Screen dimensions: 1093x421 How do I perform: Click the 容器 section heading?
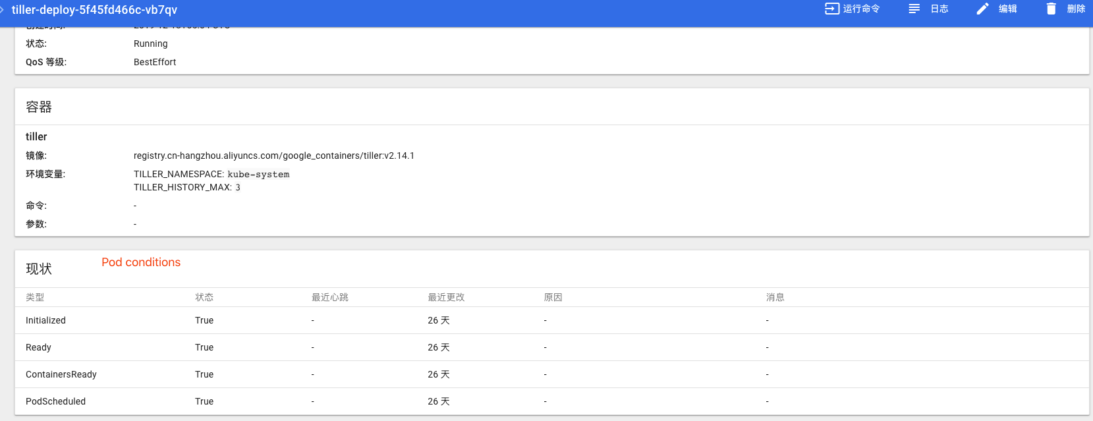39,107
